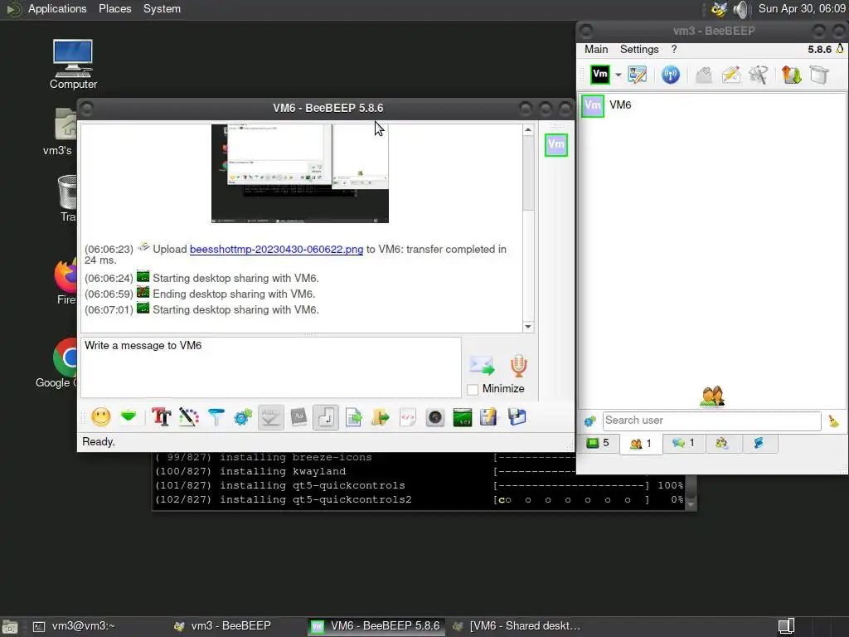Click the create group wand icon
This screenshot has width=849, height=637.
click(x=758, y=74)
